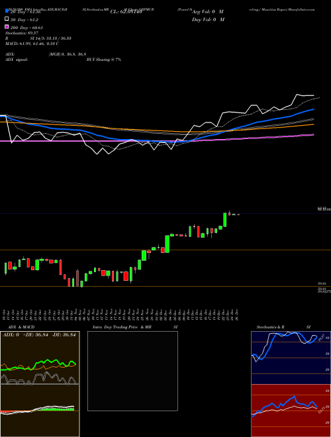
Task: Click the red RSI chart panel
Action: coord(291,411)
